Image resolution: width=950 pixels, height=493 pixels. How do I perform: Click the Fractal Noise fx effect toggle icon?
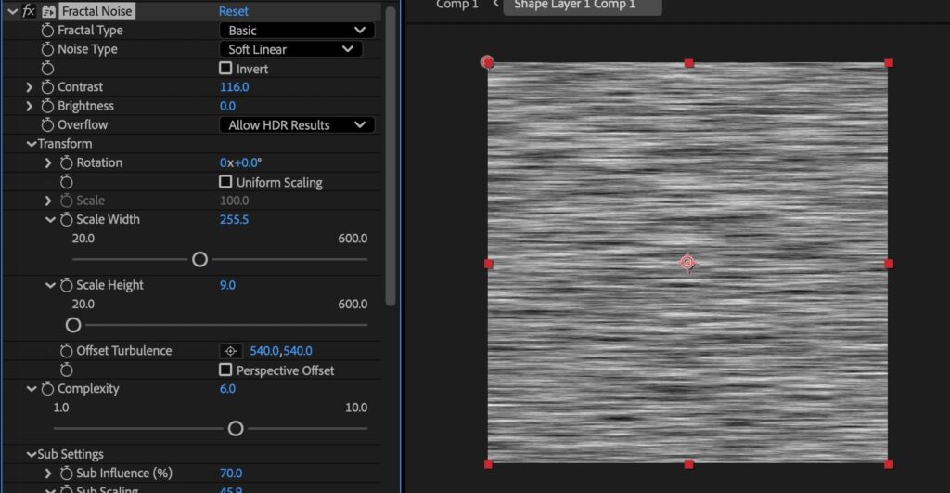click(x=28, y=11)
